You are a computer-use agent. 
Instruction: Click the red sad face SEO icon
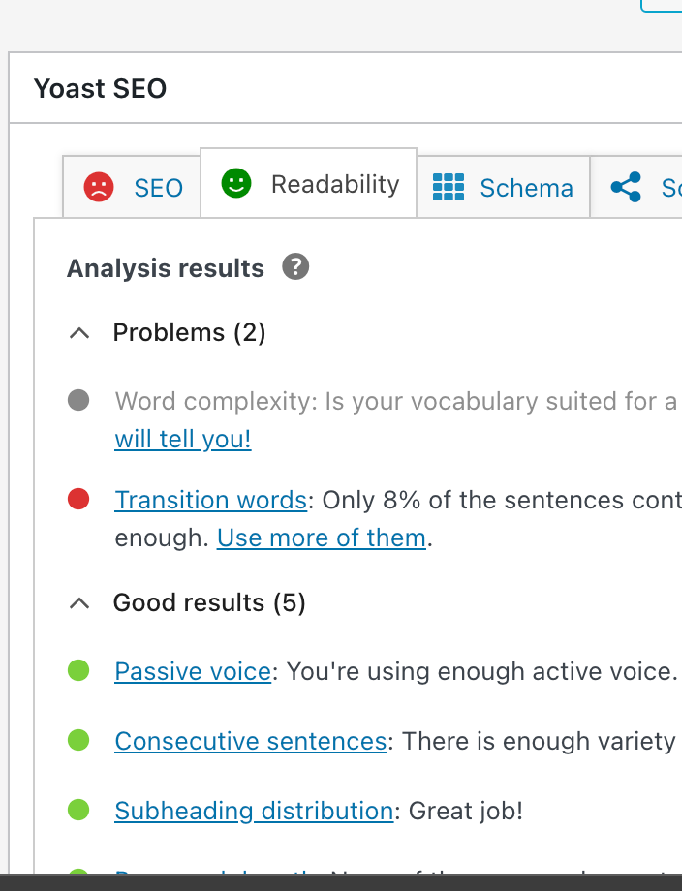click(x=99, y=187)
